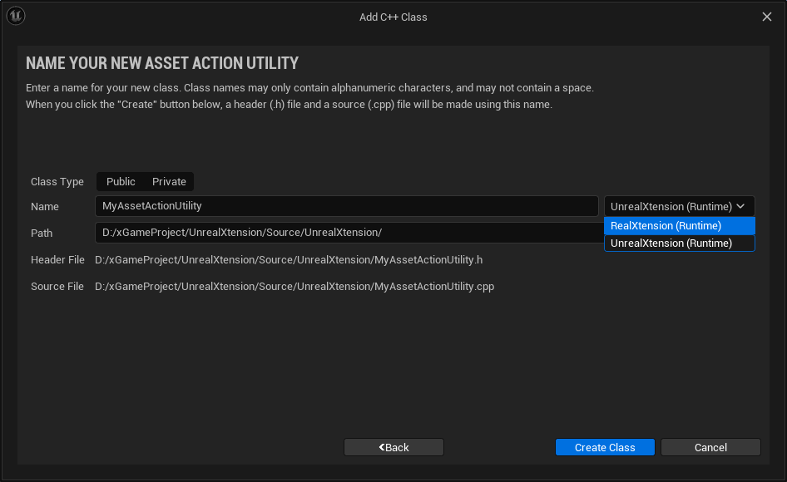Close the Add C++ Class dialog
This screenshot has height=482, width=787.
[767, 17]
